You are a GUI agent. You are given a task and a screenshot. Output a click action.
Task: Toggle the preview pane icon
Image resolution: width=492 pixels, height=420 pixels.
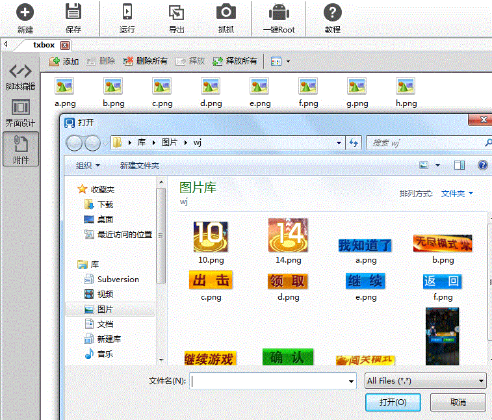(460, 165)
